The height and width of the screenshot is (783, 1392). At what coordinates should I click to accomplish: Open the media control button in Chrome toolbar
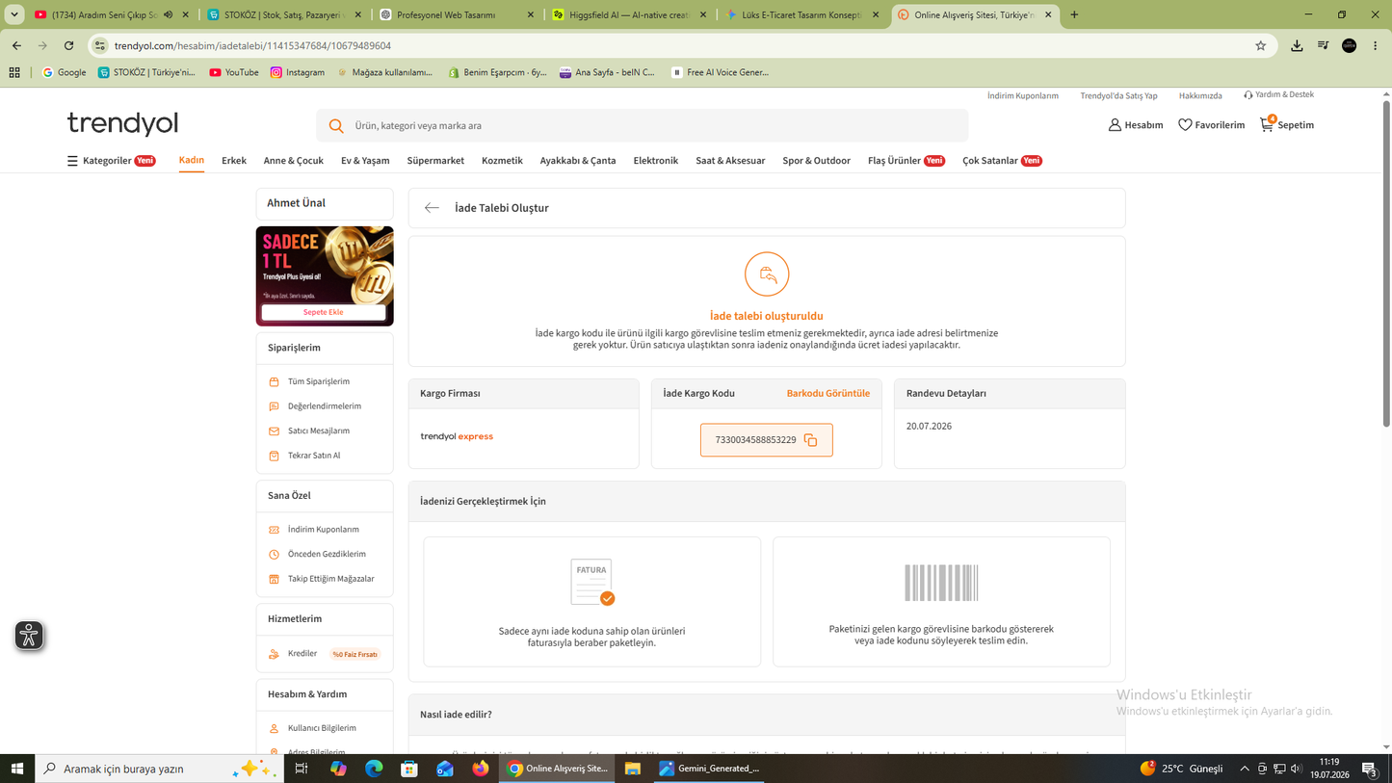pos(1323,45)
